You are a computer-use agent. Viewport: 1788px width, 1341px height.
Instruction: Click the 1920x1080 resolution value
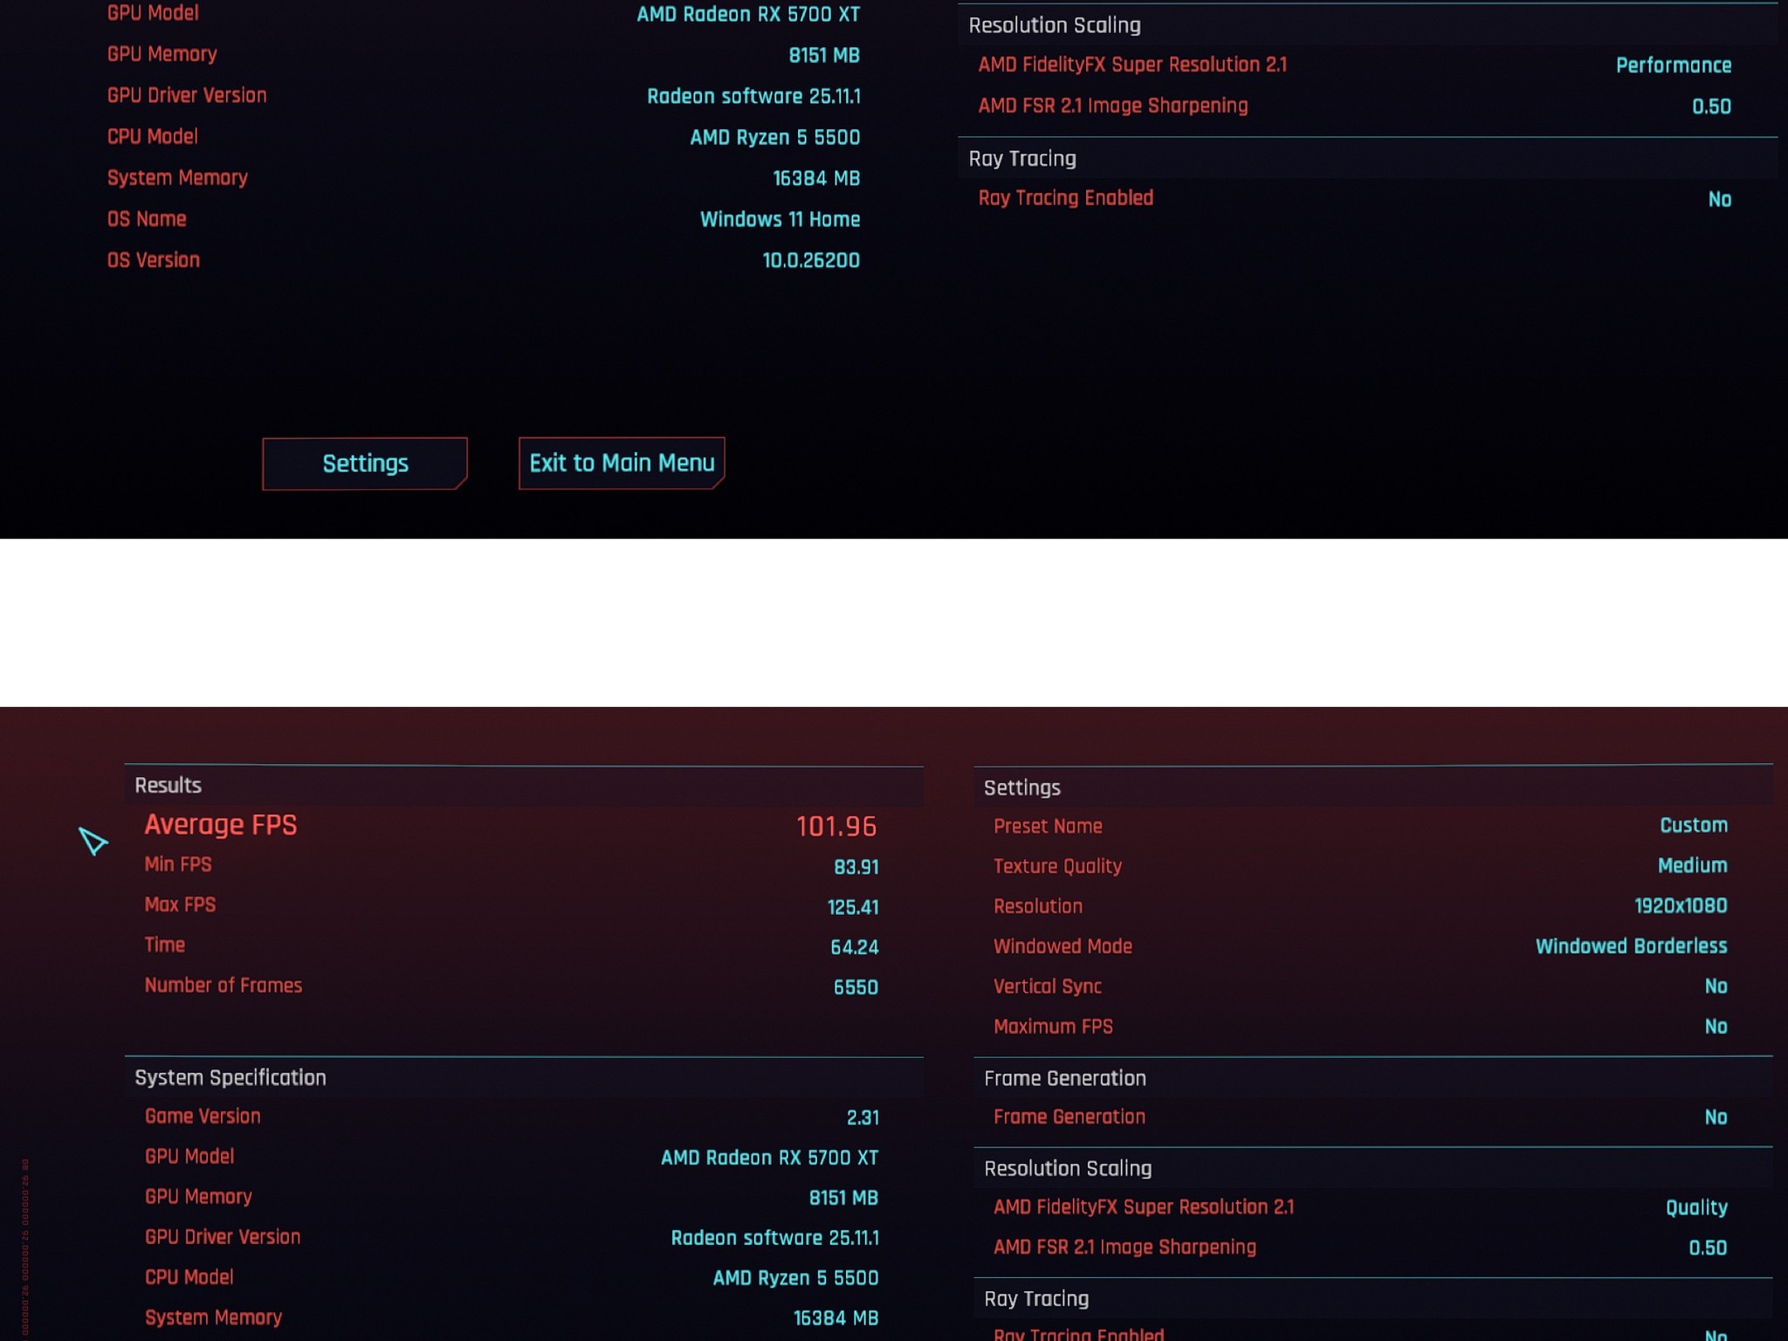(1681, 905)
